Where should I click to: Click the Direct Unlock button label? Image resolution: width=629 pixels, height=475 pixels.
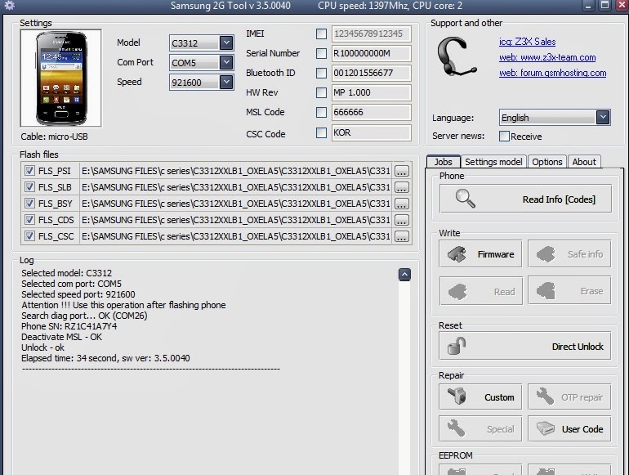click(x=578, y=347)
